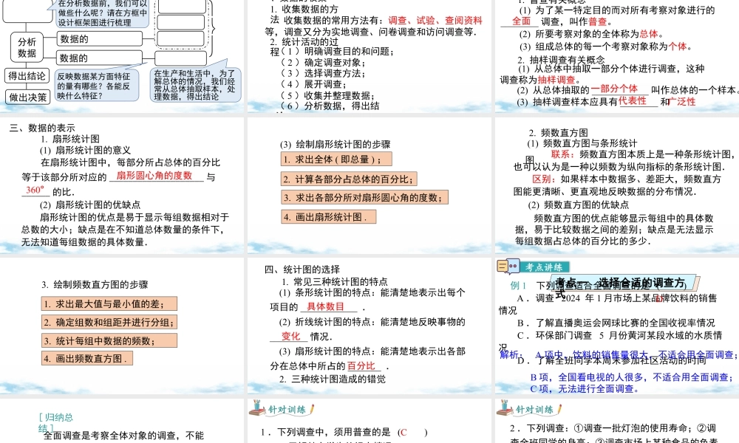The height and width of the screenshot is (443, 739).
Task: Click the 分析数据 flowchart node
Action: 27,47
